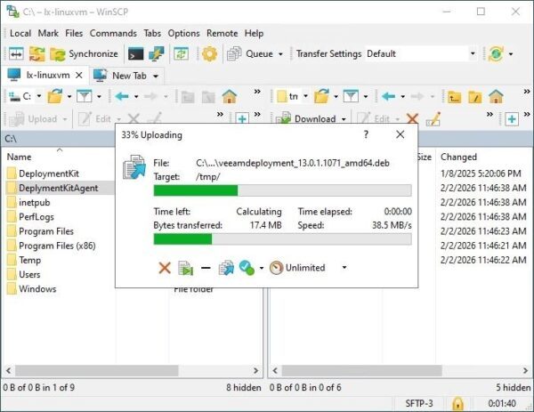The image size is (534, 412).
Task: Click the refresh globe icon in toolbar
Action: (496, 53)
